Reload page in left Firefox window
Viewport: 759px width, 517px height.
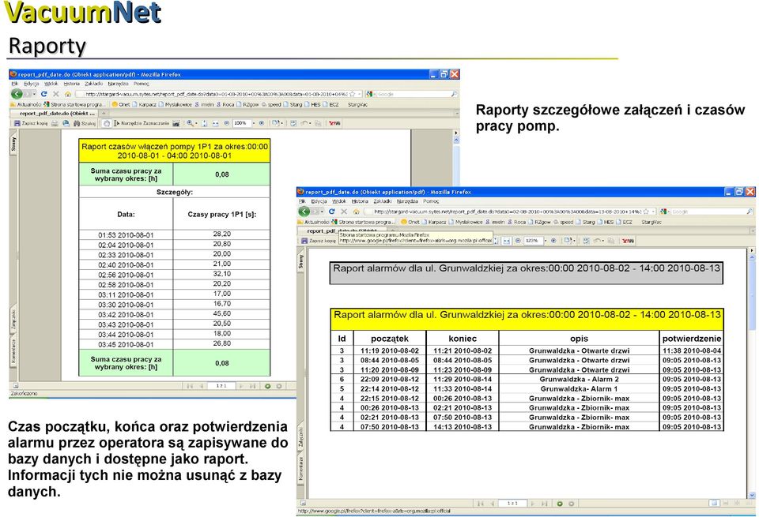pos(43,94)
